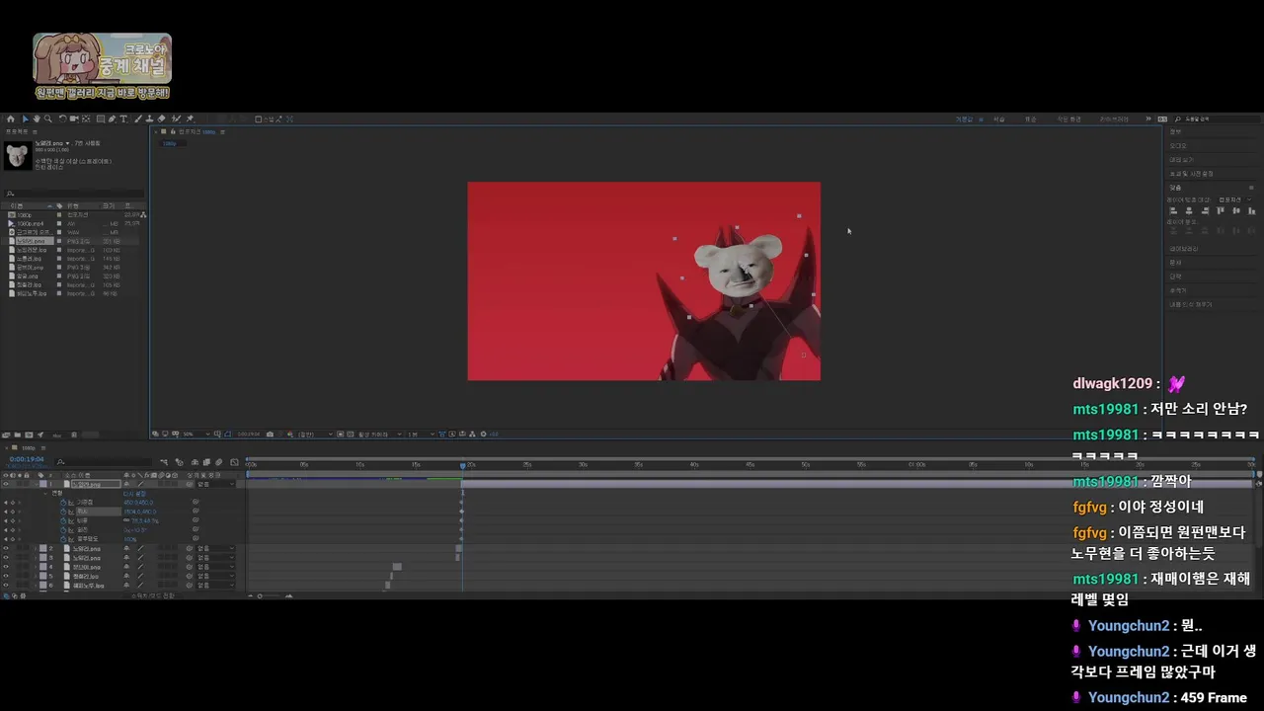Select the Rectangle shape tool
The width and height of the screenshot is (1264, 711).
[x=100, y=118]
